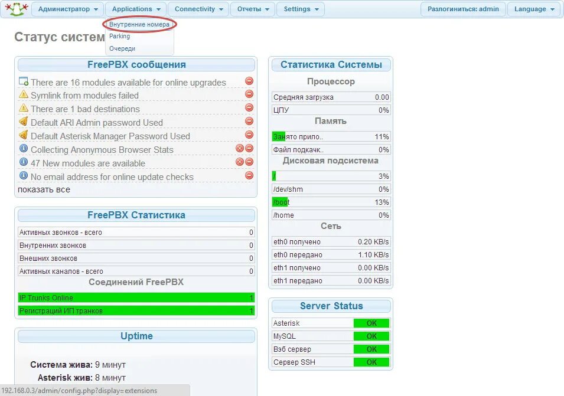Viewport: 564px width, 396px height.
Task: Click the eth0 передано row
Action: pos(331,254)
